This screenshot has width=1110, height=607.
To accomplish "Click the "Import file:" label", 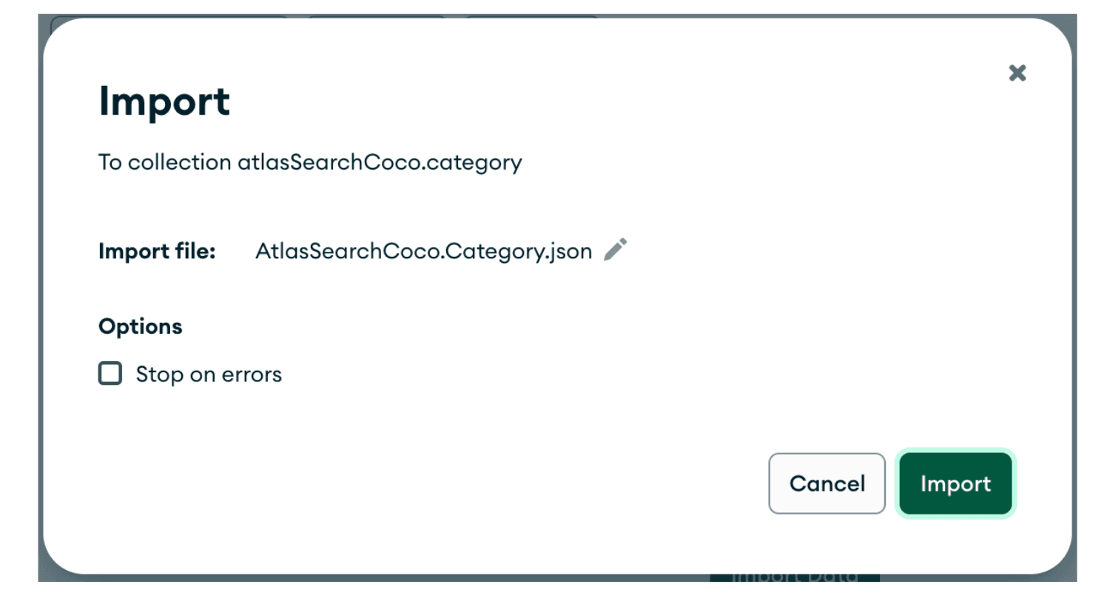I will pyautogui.click(x=157, y=252).
